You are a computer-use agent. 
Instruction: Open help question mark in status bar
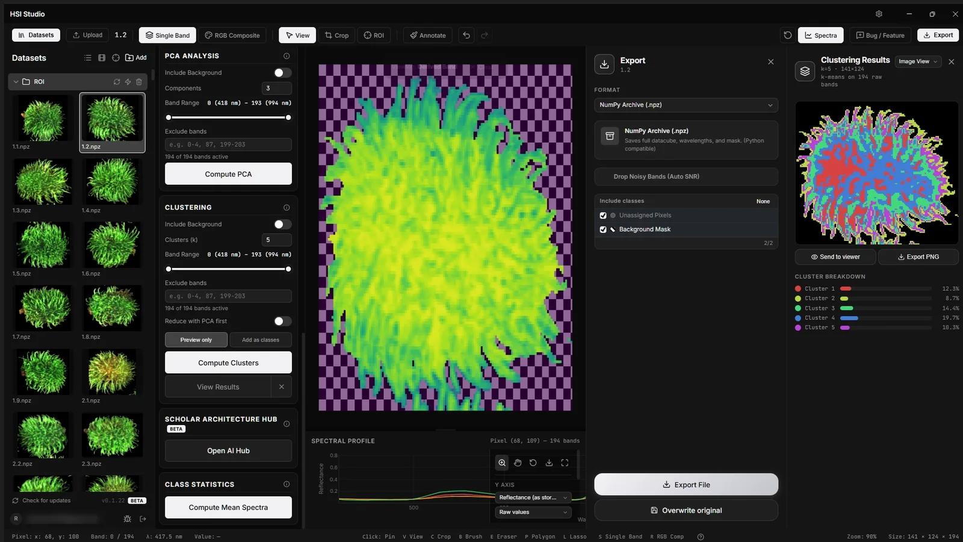(701, 537)
